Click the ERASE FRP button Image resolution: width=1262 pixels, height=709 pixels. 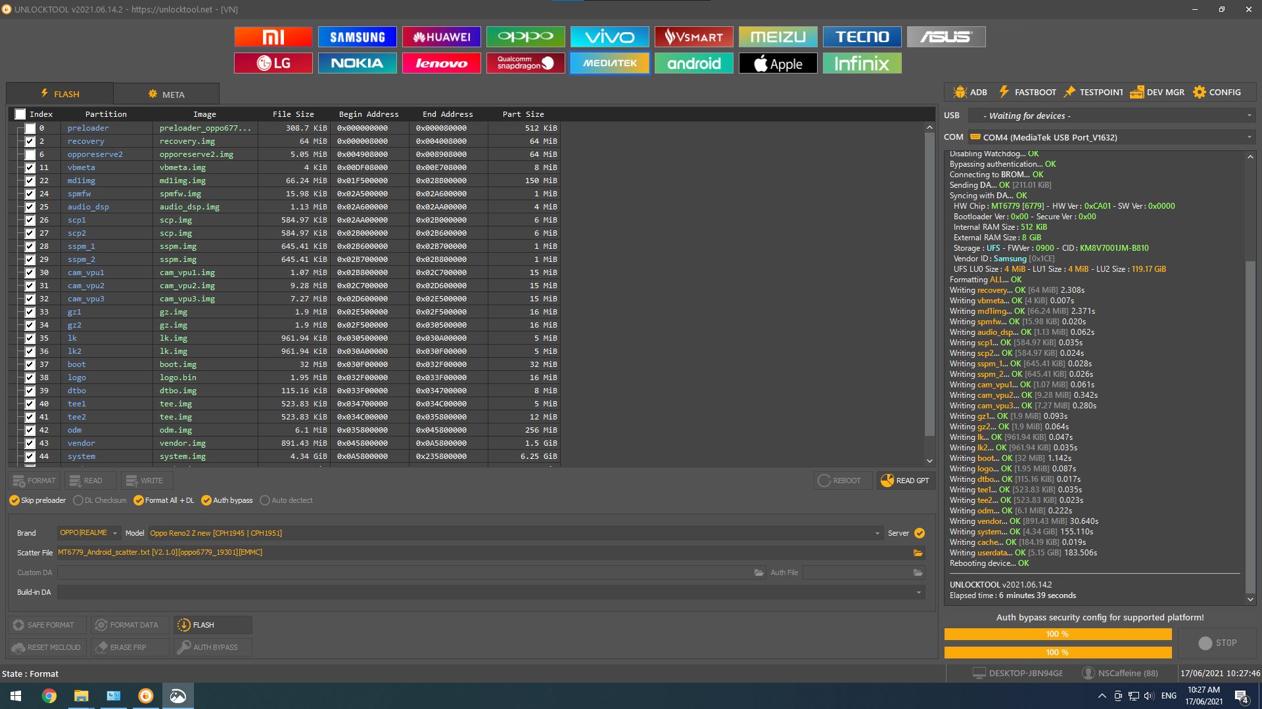(129, 647)
